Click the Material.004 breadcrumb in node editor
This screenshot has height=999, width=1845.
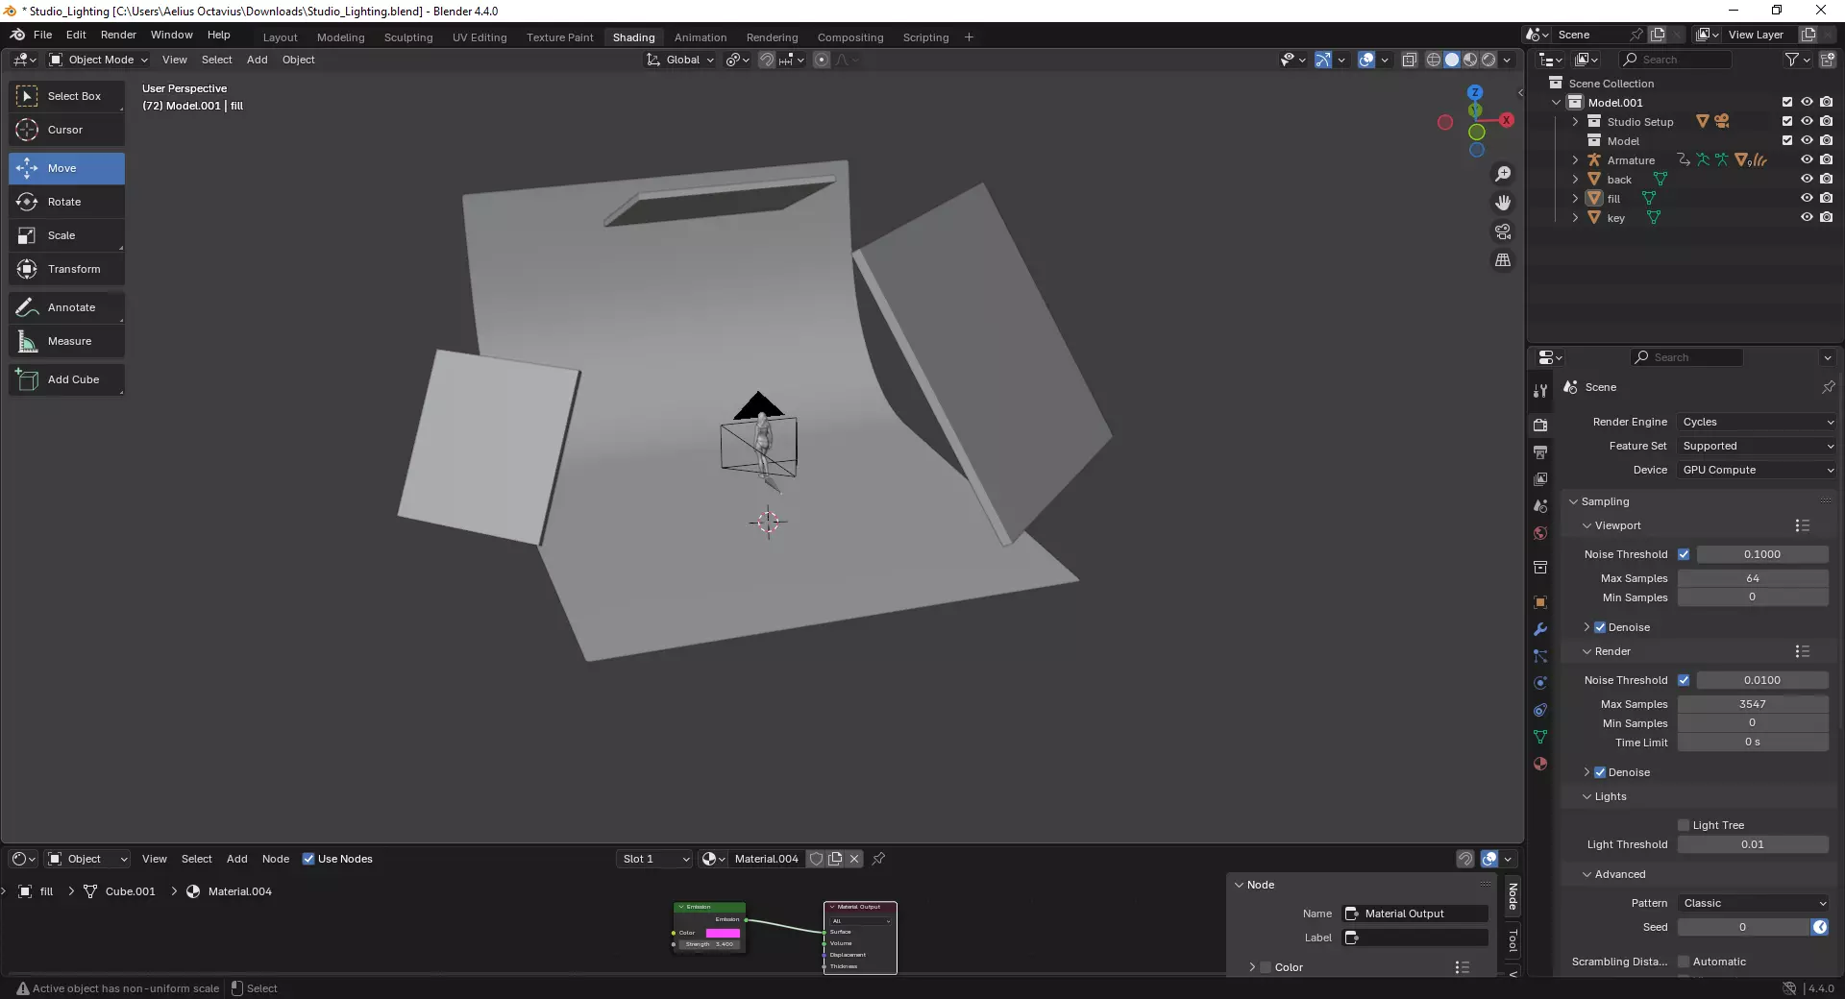coord(239,891)
